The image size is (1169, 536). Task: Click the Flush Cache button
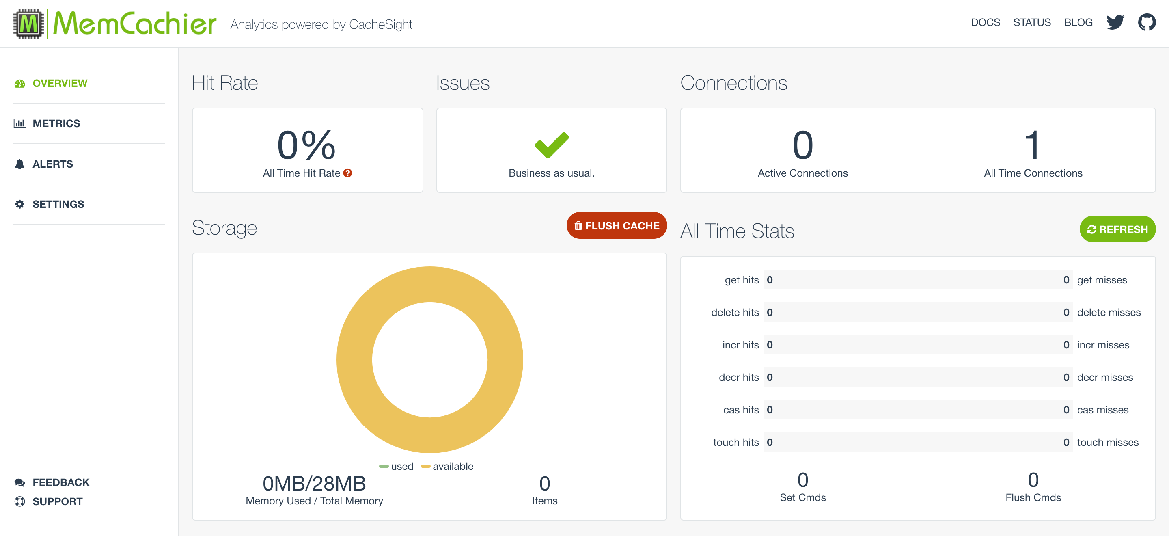[x=616, y=225]
